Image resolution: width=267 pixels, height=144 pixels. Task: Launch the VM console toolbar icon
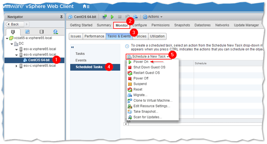[104, 17]
